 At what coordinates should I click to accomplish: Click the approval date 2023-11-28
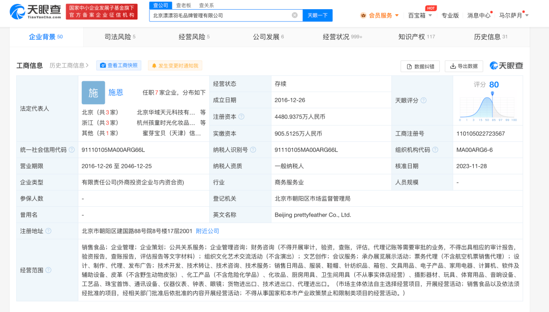pos(472,166)
